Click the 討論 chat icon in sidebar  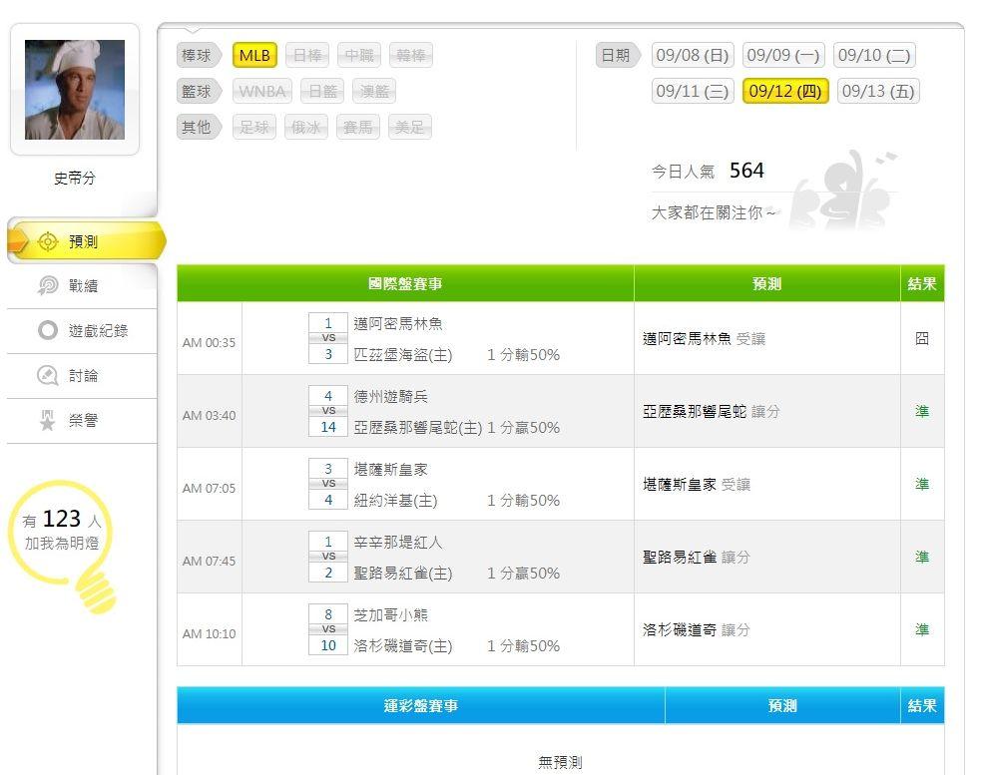click(48, 375)
